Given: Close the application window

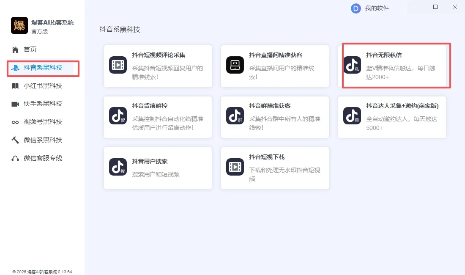Looking at the screenshot, I should 454,7.
